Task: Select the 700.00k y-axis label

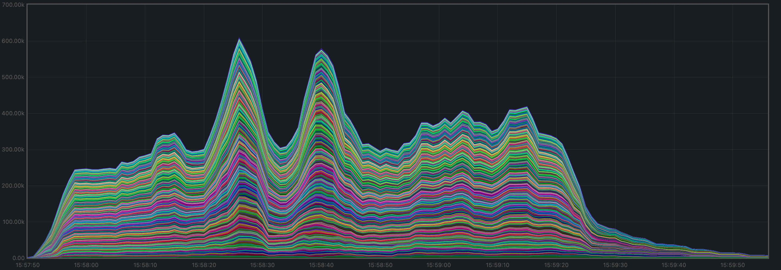Action: [13, 4]
